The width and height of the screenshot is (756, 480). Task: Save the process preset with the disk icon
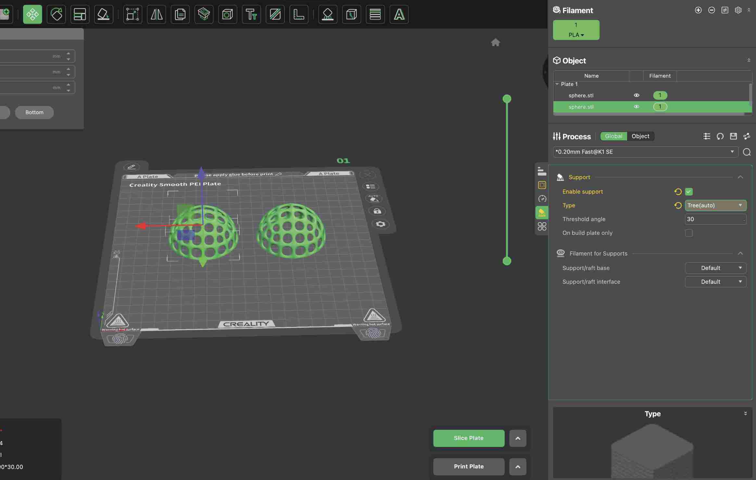[733, 136]
